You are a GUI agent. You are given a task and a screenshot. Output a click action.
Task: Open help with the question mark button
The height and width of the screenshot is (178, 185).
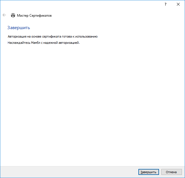(166, 4)
